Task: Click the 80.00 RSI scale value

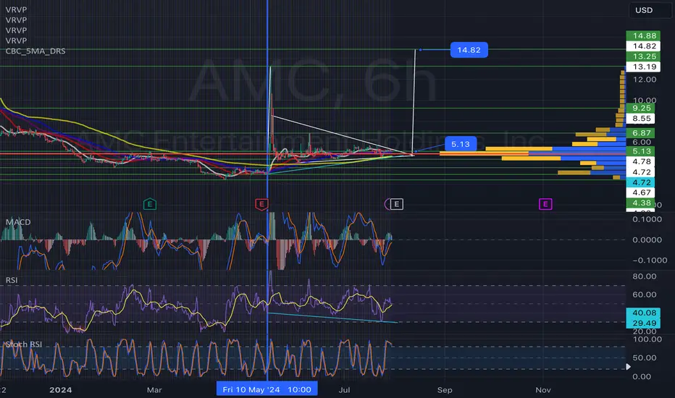Action: (x=645, y=276)
